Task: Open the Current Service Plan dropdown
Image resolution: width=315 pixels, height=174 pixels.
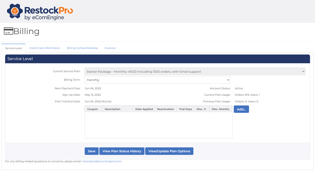Action: coord(195,72)
